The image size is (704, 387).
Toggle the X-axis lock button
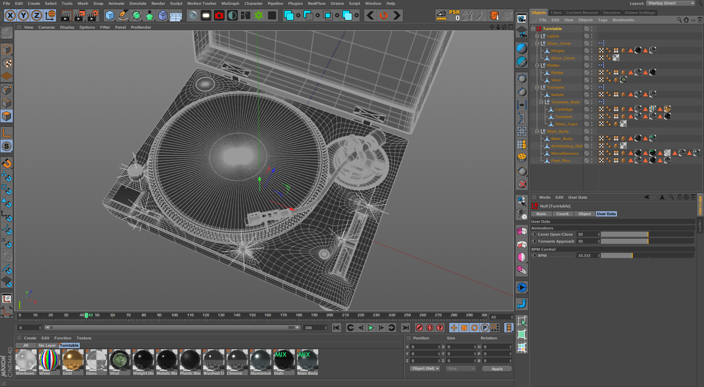tap(10, 16)
